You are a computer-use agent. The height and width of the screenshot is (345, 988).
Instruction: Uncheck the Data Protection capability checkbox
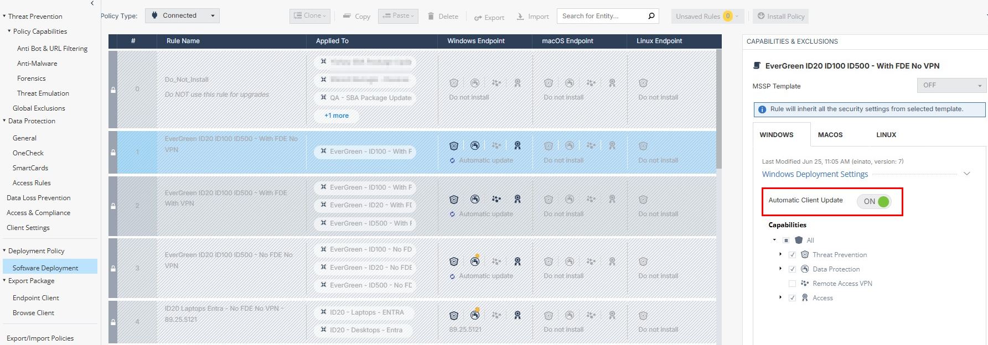tap(792, 269)
